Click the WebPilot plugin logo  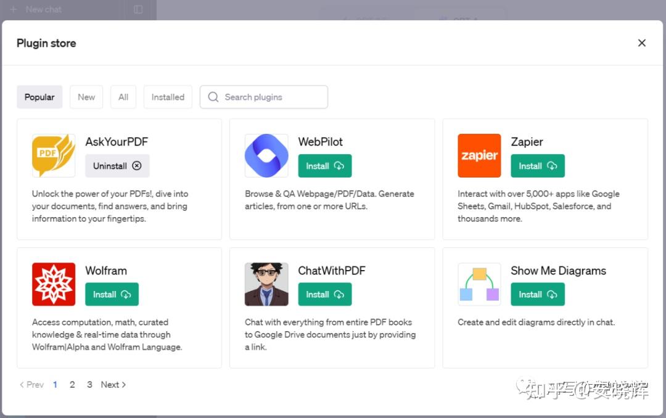pyautogui.click(x=266, y=155)
